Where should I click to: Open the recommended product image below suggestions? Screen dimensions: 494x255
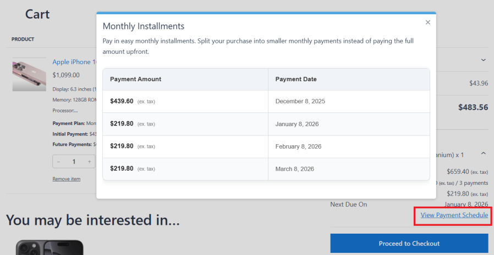tap(50, 247)
